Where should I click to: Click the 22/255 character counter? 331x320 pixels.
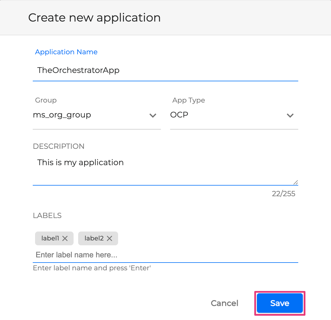coord(284,194)
